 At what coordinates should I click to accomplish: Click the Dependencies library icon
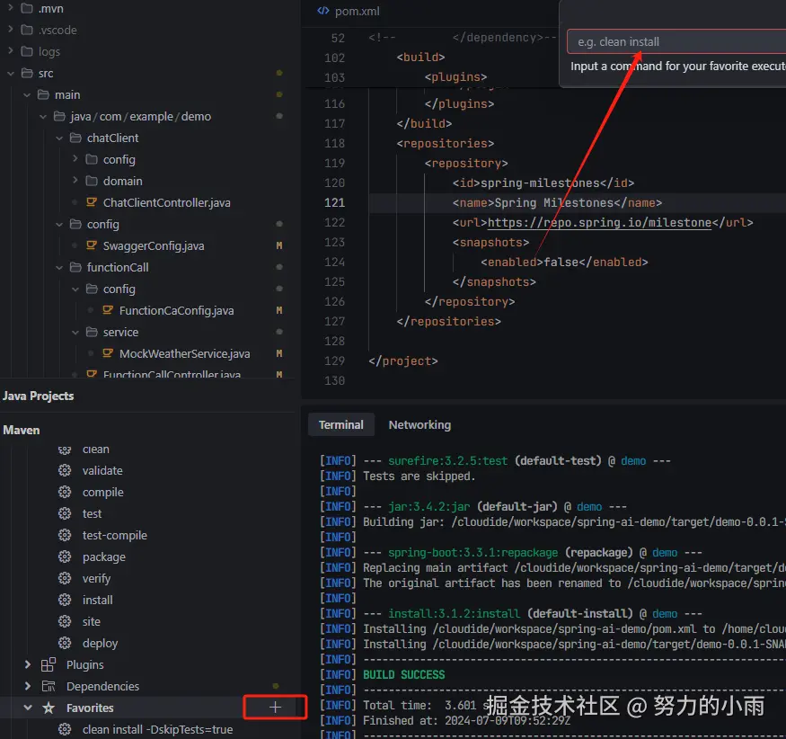coord(49,686)
